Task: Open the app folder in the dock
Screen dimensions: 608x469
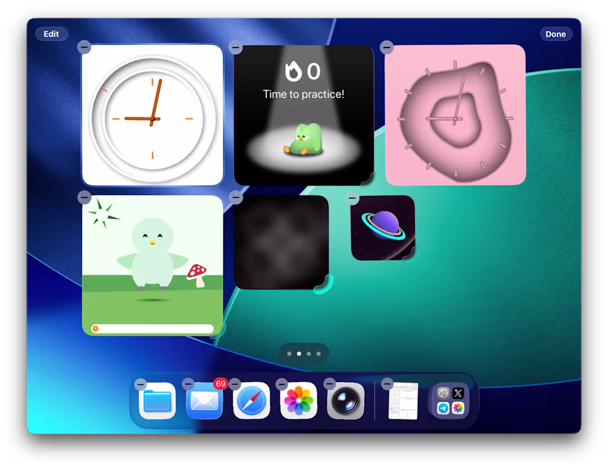Action: pyautogui.click(x=450, y=401)
